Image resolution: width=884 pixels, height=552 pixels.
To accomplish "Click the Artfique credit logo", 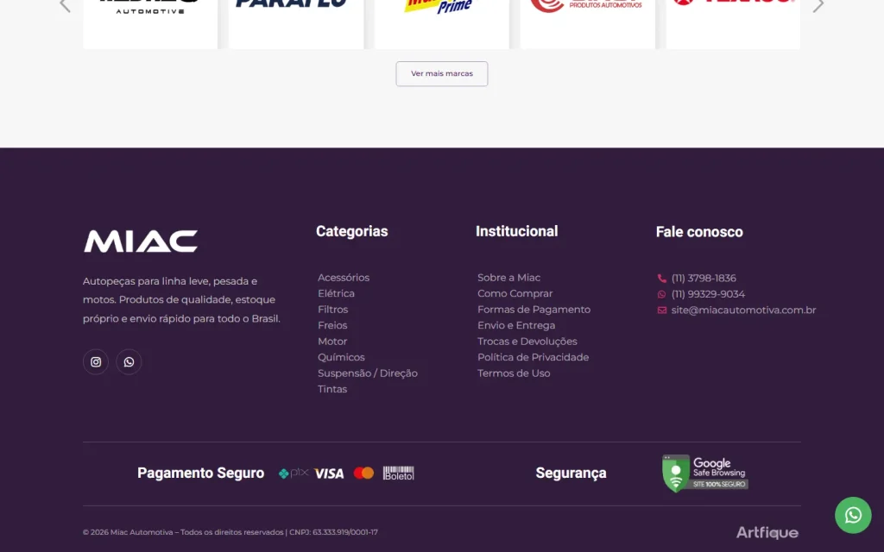I will click(767, 532).
